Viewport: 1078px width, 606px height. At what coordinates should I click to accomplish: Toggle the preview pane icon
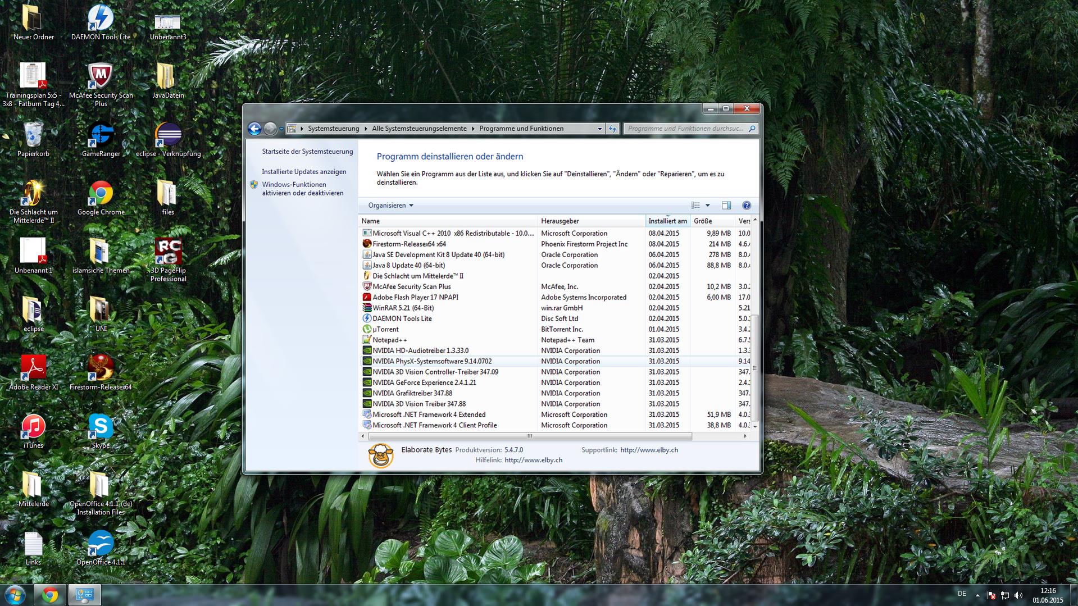click(726, 206)
